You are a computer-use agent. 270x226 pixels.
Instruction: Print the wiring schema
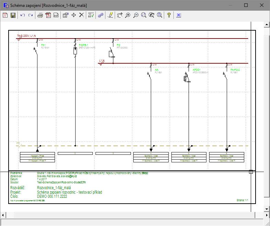point(40,15)
